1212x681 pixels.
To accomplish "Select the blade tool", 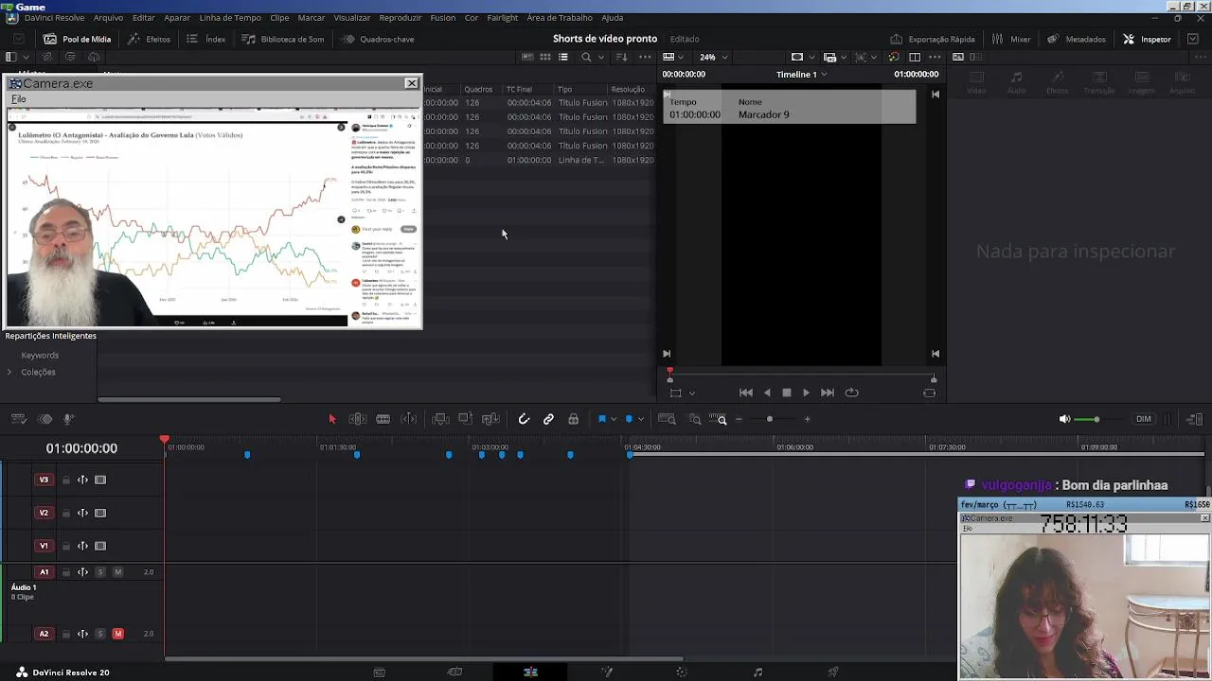I will (383, 419).
